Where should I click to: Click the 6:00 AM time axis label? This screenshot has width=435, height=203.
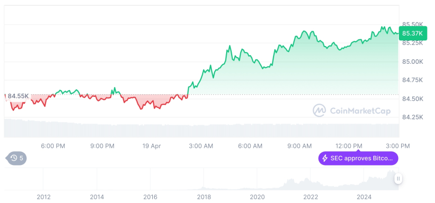tap(250, 146)
